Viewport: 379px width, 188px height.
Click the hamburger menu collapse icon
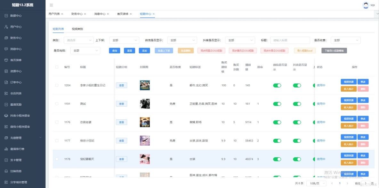click(51, 5)
